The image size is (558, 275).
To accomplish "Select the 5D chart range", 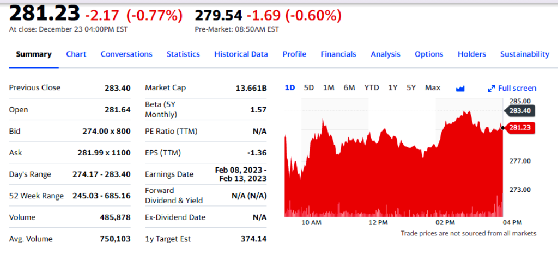I will tap(309, 87).
